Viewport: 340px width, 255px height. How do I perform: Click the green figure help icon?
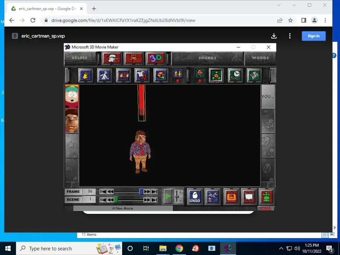267,197
